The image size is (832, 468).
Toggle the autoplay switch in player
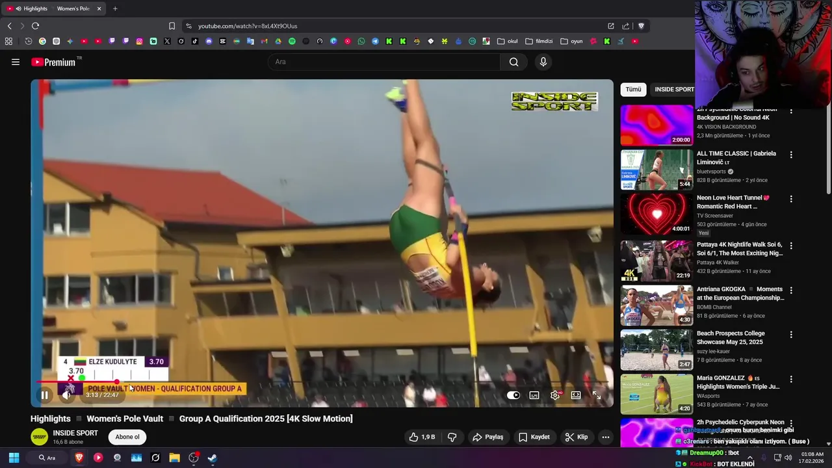pyautogui.click(x=513, y=395)
